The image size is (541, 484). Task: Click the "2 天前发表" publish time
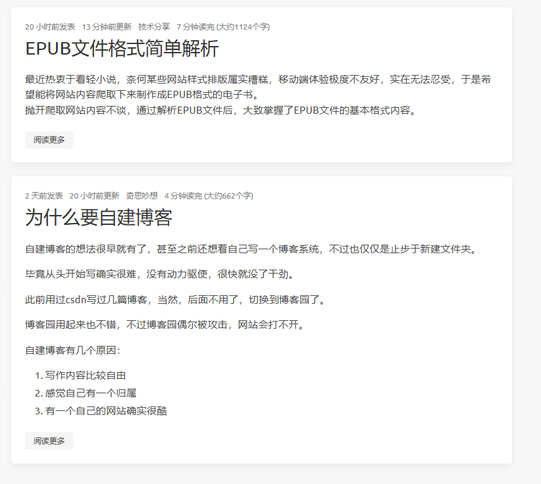(x=44, y=196)
